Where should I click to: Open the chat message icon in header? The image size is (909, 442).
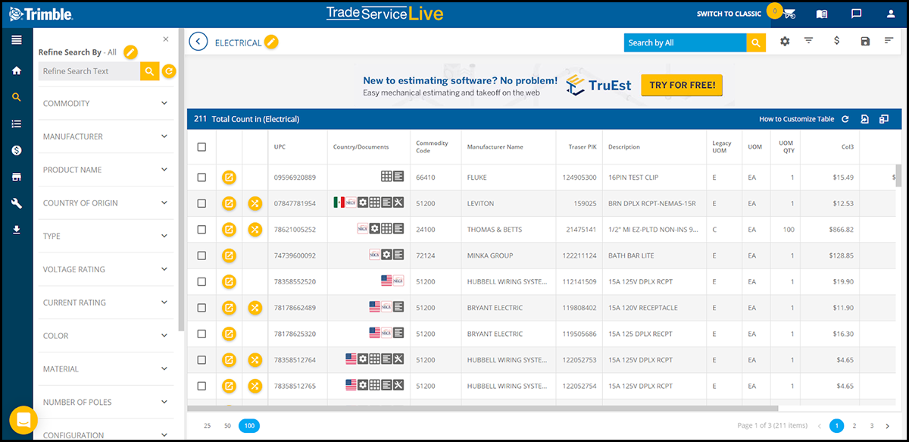coord(856,14)
